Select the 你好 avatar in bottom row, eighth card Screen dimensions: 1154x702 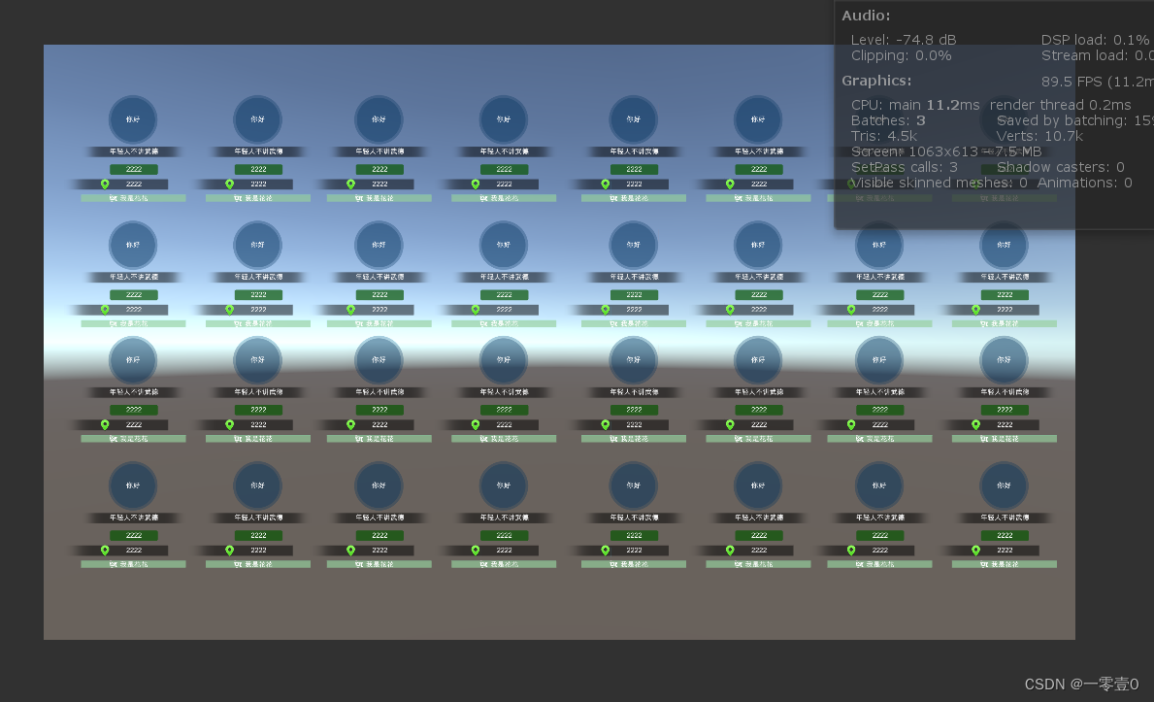coord(1004,485)
